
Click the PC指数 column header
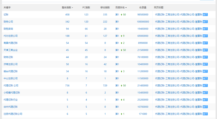pos(86,8)
